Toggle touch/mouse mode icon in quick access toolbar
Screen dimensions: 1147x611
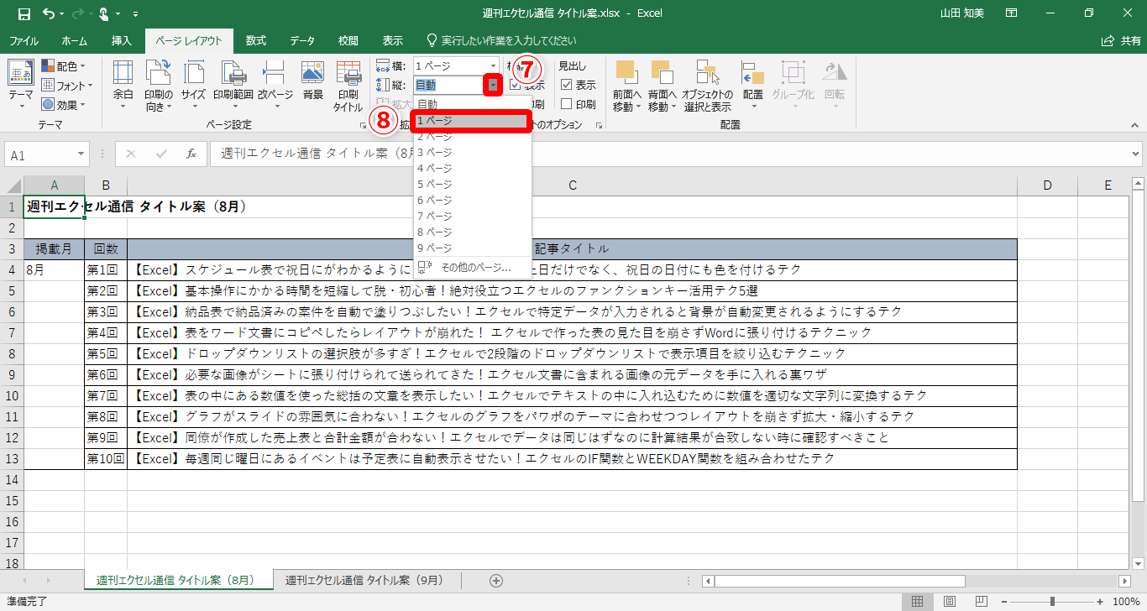(104, 13)
